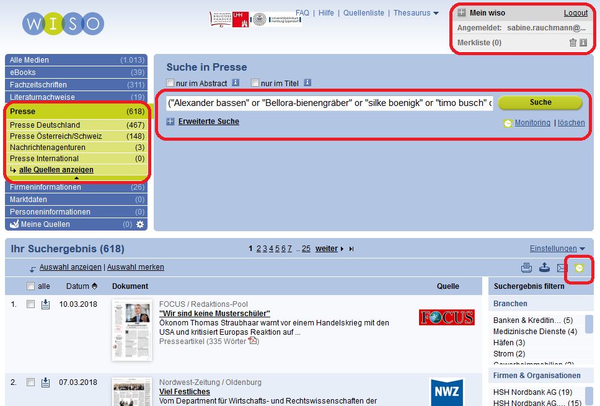Image resolution: width=600 pixels, height=406 pixels.
Task: Open article Wir sind keine Musterschüler
Action: [214, 314]
